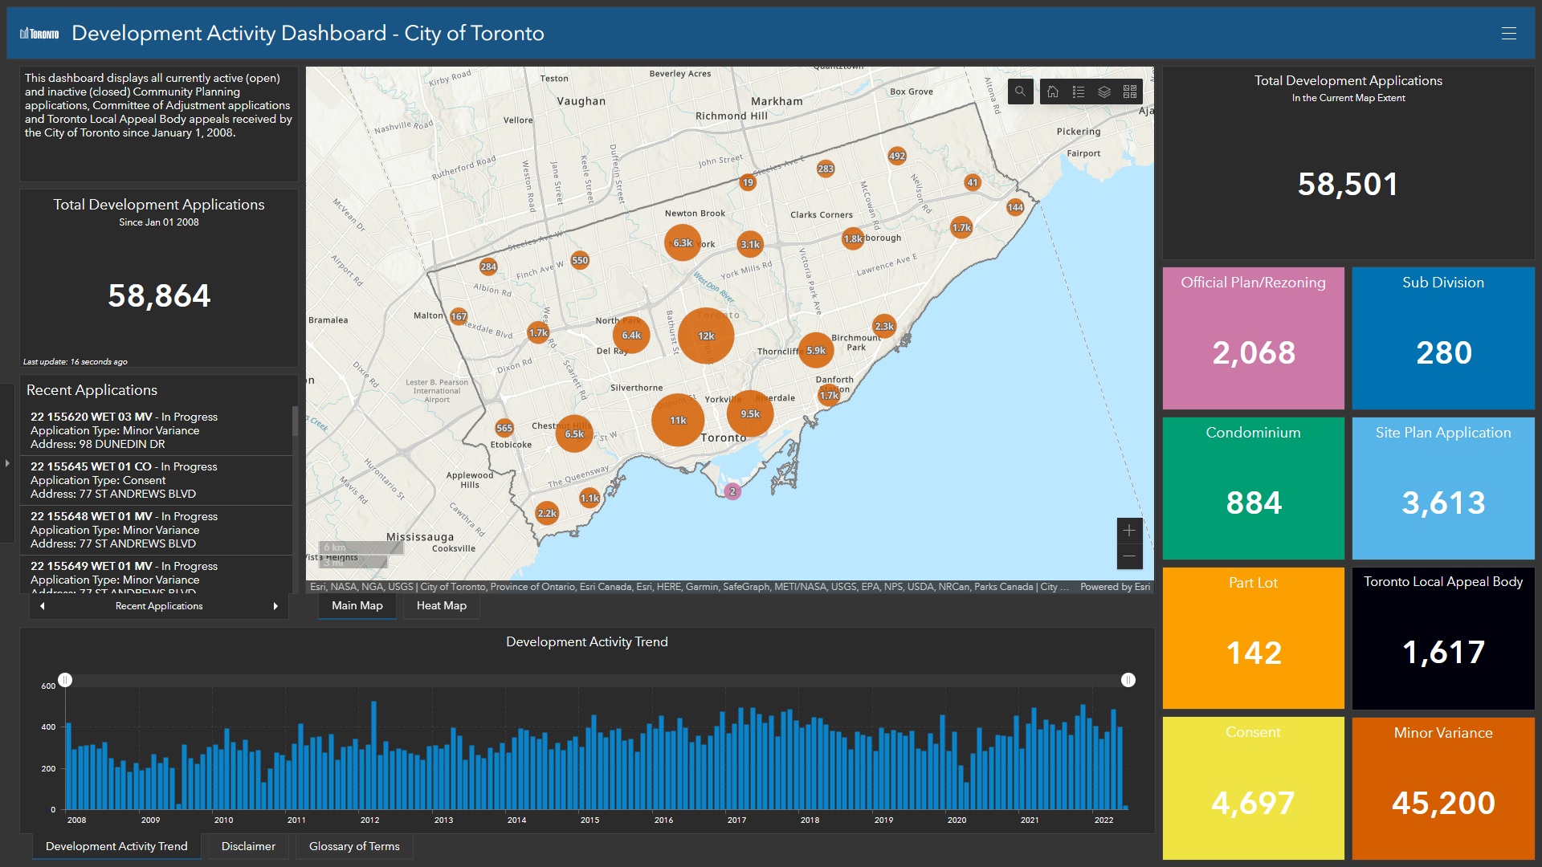Select the Disclaimer tab
Viewport: 1542px width, 867px height.
point(248,846)
